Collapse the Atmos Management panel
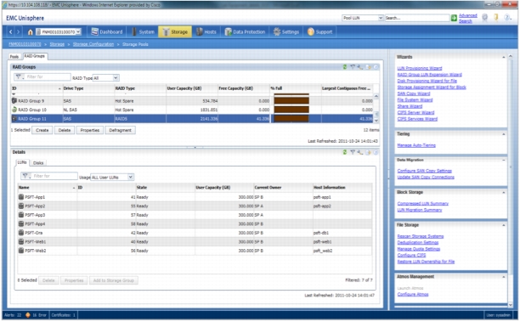 click(503, 277)
